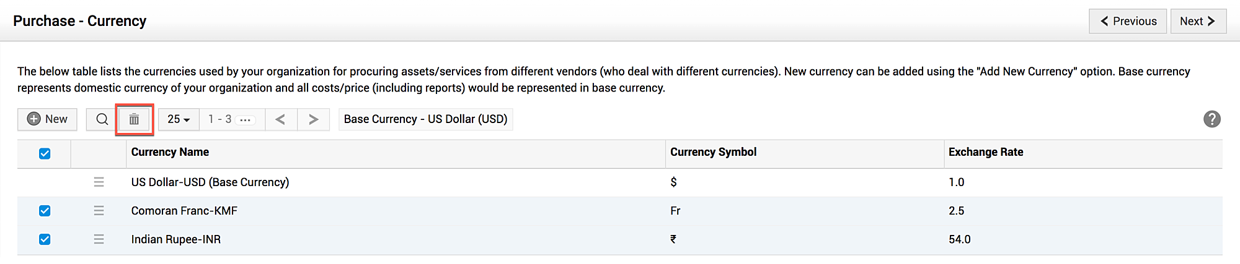Toggle the select-all header checkbox

tap(45, 154)
